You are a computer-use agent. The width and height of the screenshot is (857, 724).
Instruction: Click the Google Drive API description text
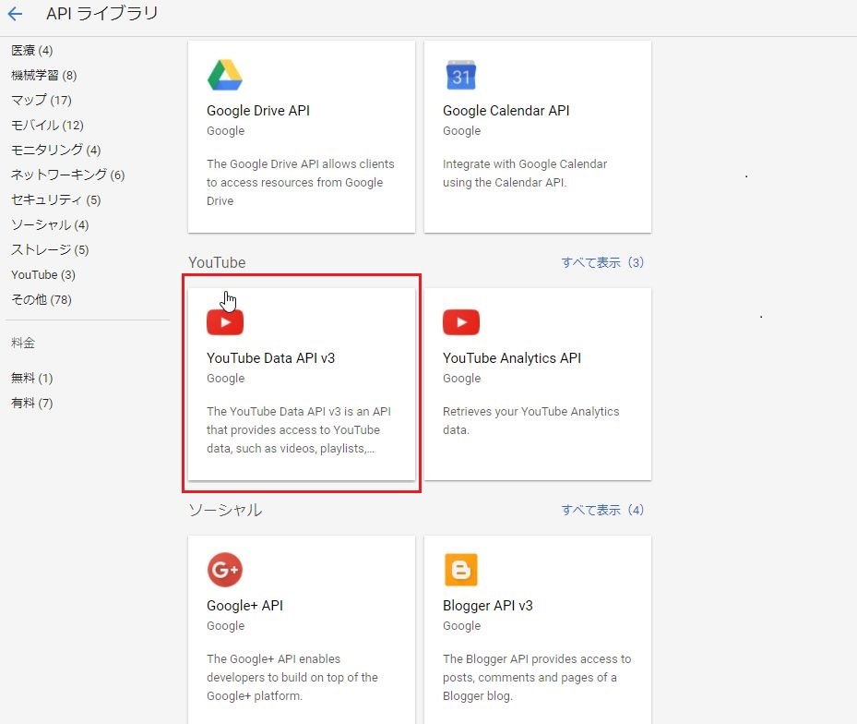tap(300, 182)
